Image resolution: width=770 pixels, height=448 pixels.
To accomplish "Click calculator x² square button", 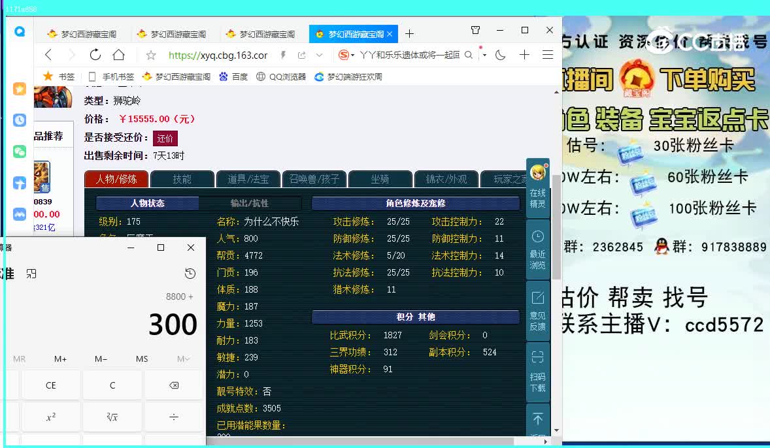I will [50, 417].
